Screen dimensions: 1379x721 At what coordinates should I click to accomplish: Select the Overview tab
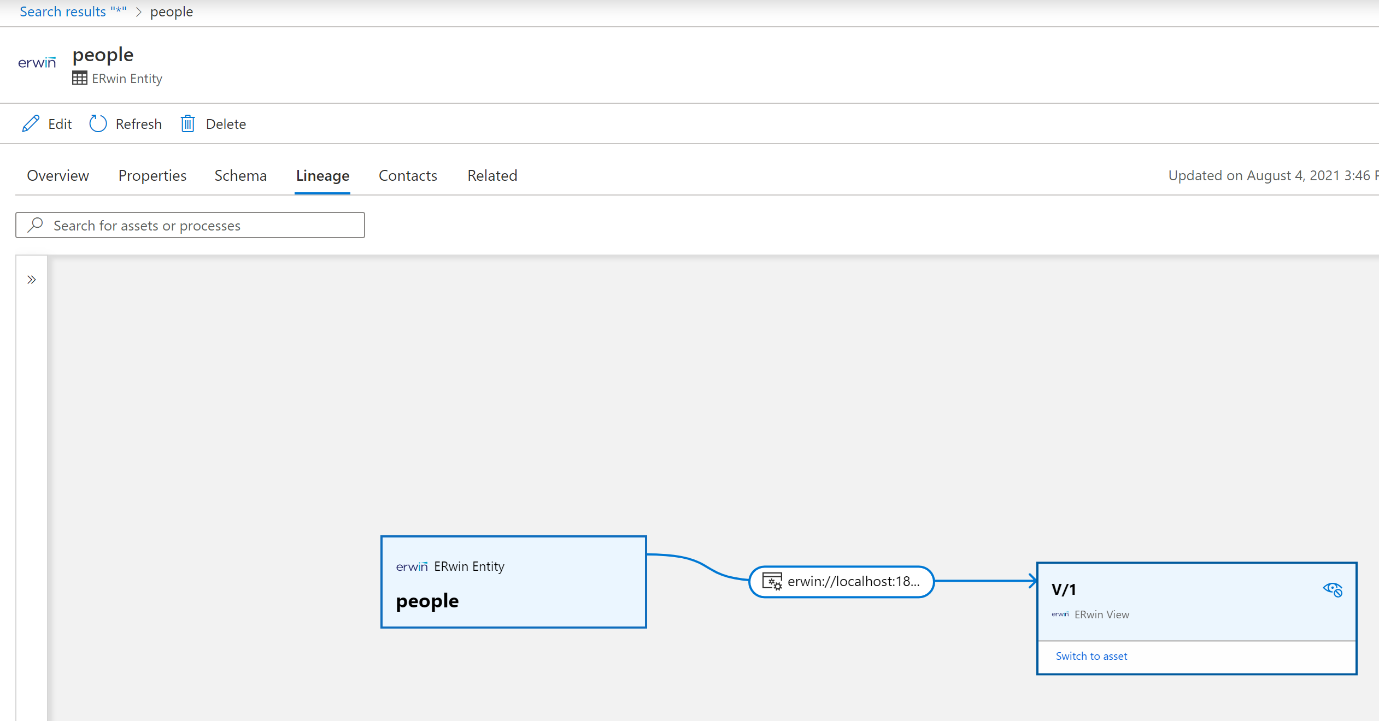pos(57,175)
